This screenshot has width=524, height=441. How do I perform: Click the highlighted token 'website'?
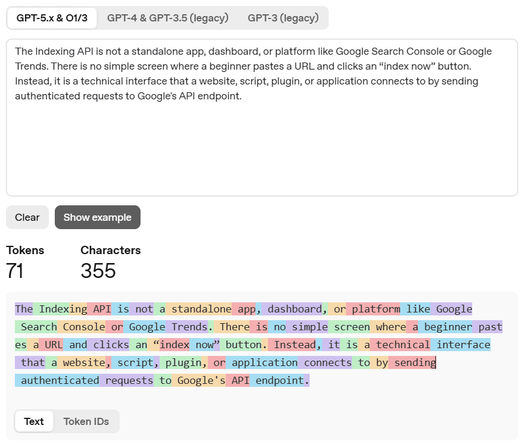point(81,362)
